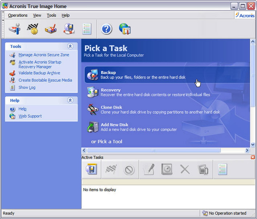Click icon beside Activate Acronis Startup Recovery Manager

(12, 63)
